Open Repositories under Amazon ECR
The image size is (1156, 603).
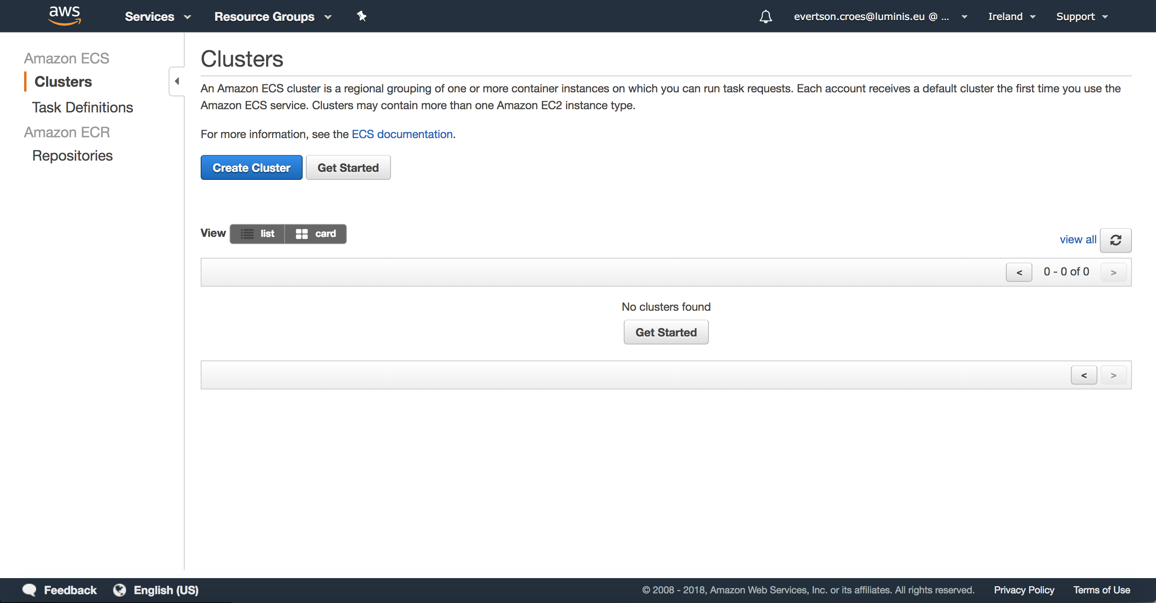tap(72, 155)
